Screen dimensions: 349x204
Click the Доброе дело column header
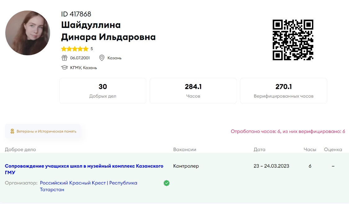tap(20, 149)
